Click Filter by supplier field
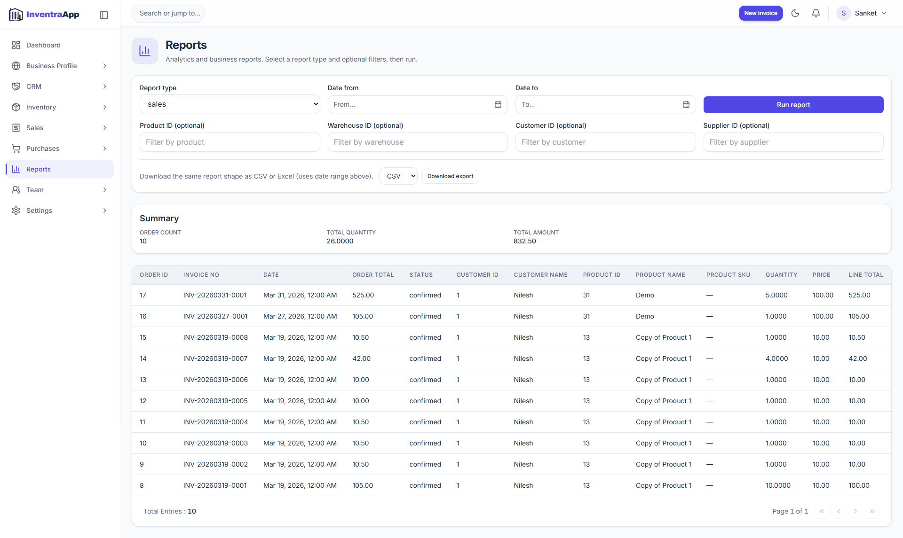This screenshot has width=903, height=538. [793, 142]
